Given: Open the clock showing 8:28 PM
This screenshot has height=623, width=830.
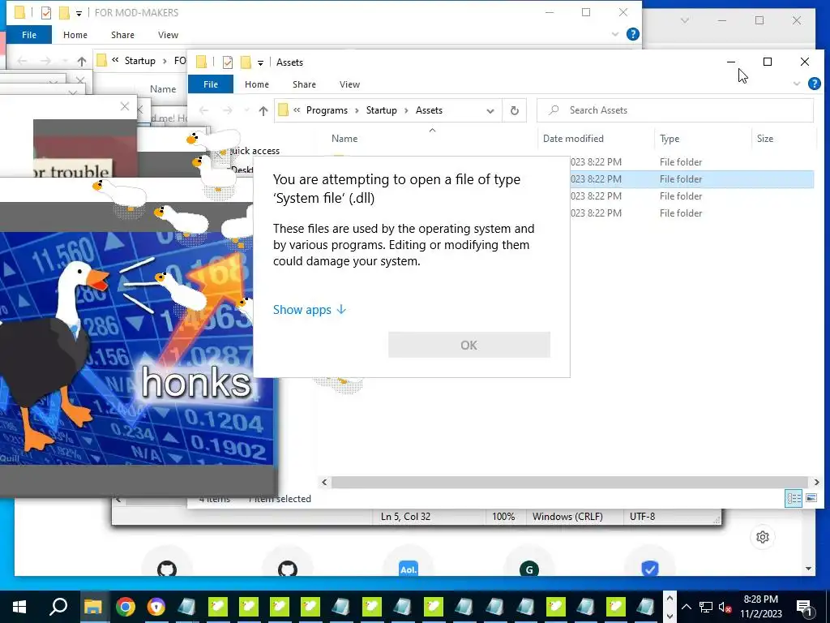Looking at the screenshot, I should click(x=760, y=607).
